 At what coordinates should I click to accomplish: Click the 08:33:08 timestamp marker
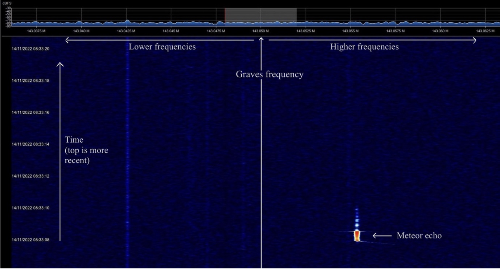31,240
